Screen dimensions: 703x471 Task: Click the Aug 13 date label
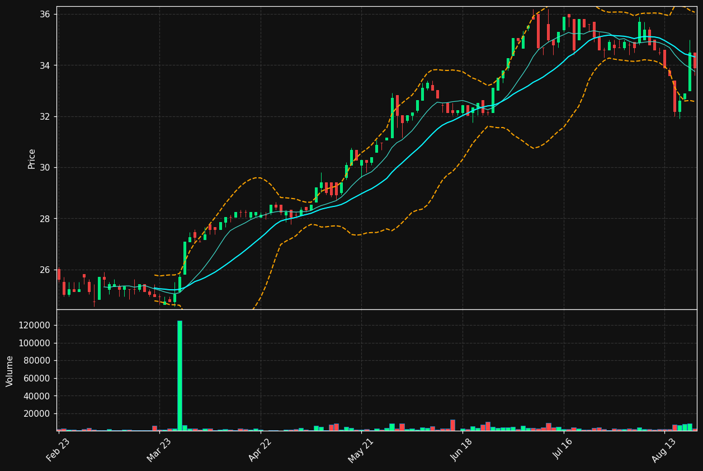coord(664,450)
